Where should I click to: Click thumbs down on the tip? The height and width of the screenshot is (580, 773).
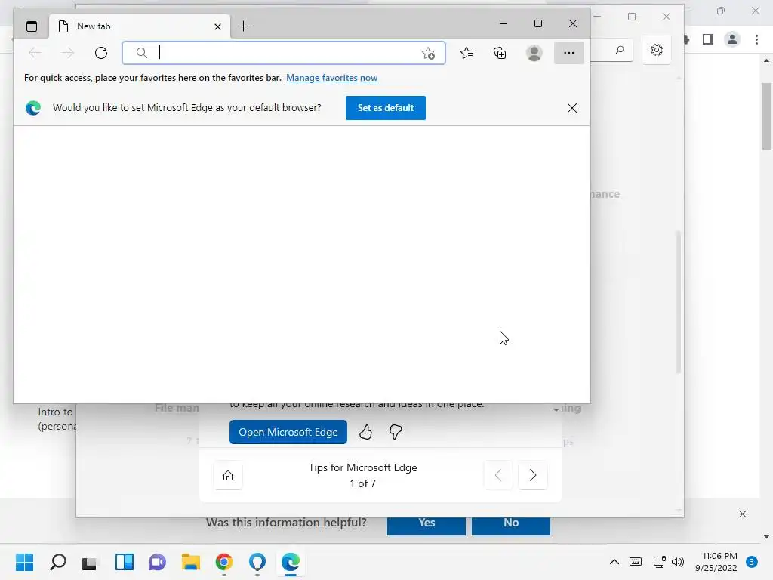pos(396,432)
